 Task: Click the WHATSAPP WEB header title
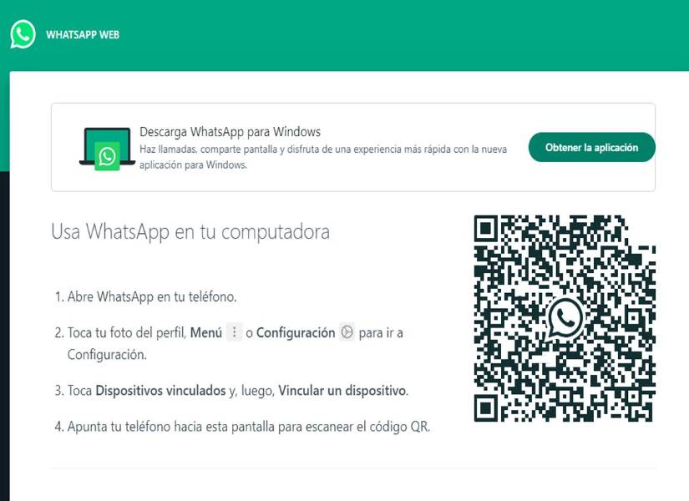click(x=82, y=35)
